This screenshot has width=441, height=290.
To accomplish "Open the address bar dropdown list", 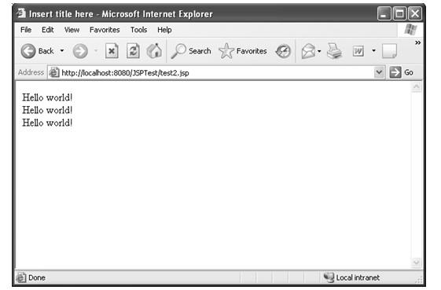I will point(379,72).
